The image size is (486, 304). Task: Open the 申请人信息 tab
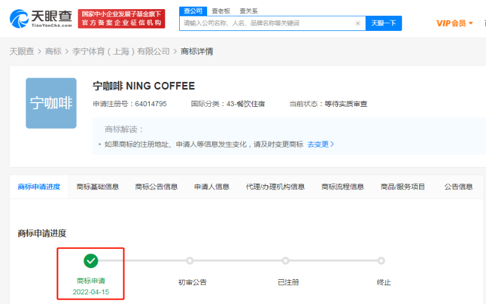click(x=211, y=187)
